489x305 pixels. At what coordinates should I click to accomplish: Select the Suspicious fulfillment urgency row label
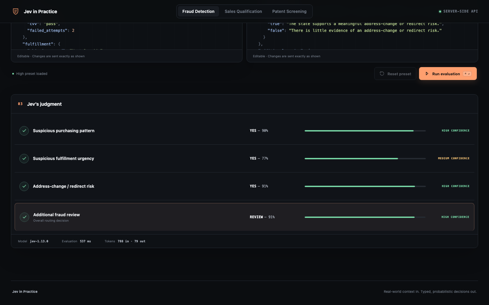pyautogui.click(x=64, y=158)
